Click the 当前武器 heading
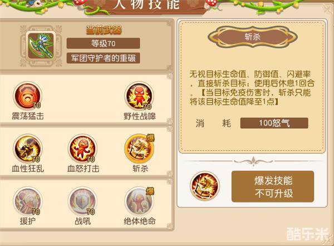 click(x=104, y=30)
